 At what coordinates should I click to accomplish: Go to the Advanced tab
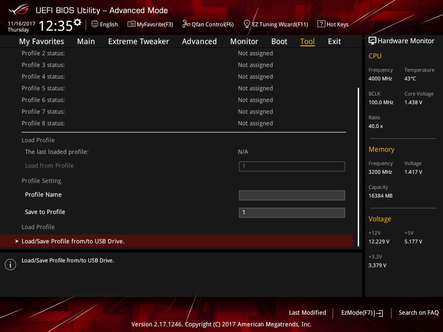point(199,41)
